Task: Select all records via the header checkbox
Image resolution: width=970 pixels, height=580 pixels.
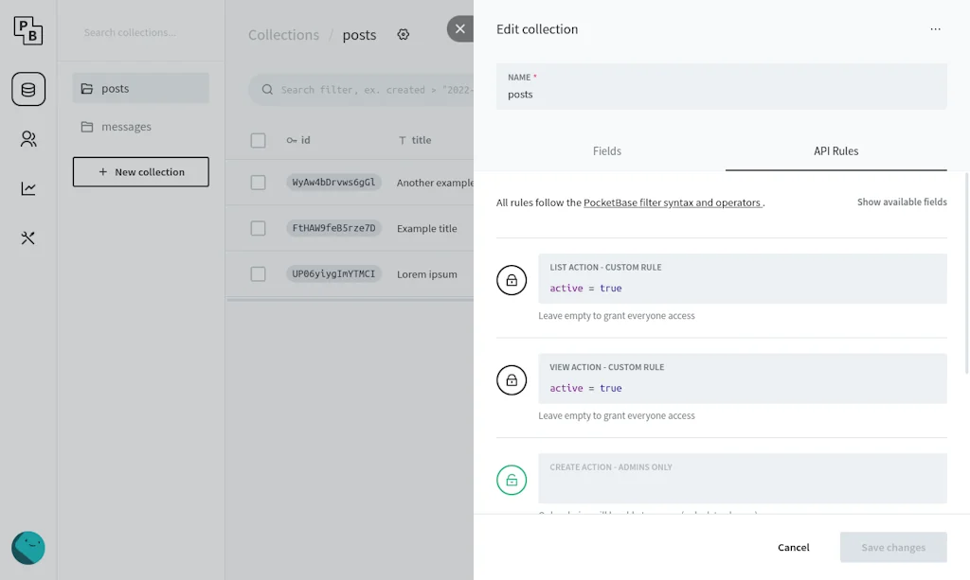Action: tap(258, 140)
